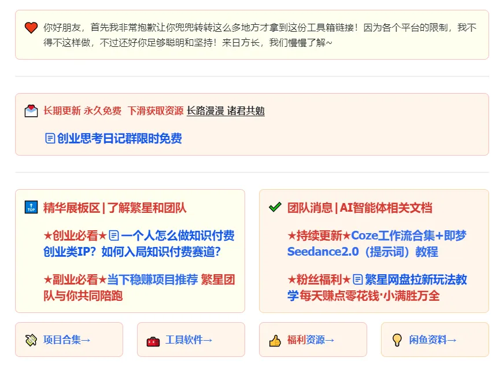
Task: Go to 福利资源→ section
Action: tap(311, 340)
